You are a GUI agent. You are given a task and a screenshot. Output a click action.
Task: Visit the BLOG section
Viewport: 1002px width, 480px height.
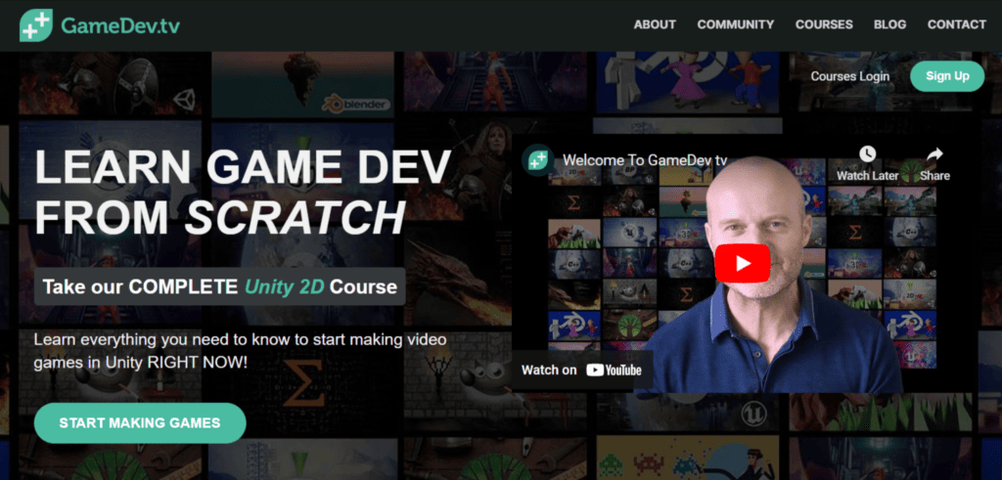(x=889, y=24)
